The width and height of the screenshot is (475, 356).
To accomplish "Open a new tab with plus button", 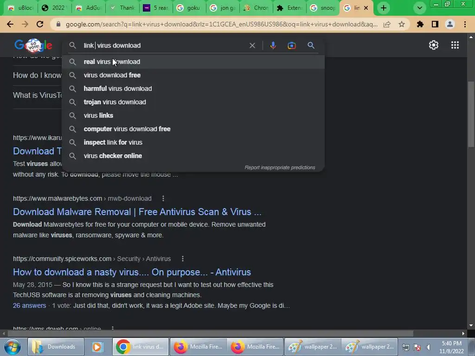I will (x=384, y=8).
